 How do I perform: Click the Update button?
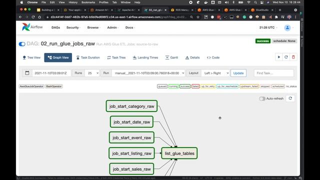coord(238,73)
